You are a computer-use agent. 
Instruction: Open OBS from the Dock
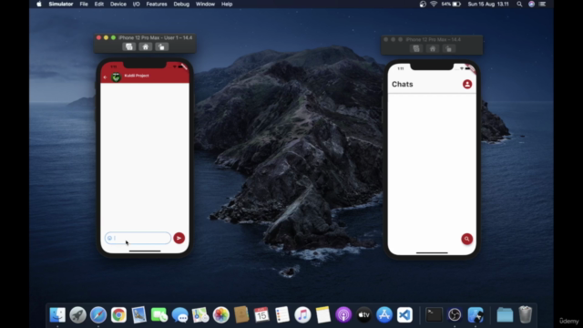455,315
